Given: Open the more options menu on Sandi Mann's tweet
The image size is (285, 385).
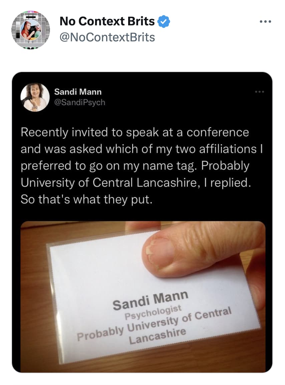Looking at the screenshot, I should point(260,92).
